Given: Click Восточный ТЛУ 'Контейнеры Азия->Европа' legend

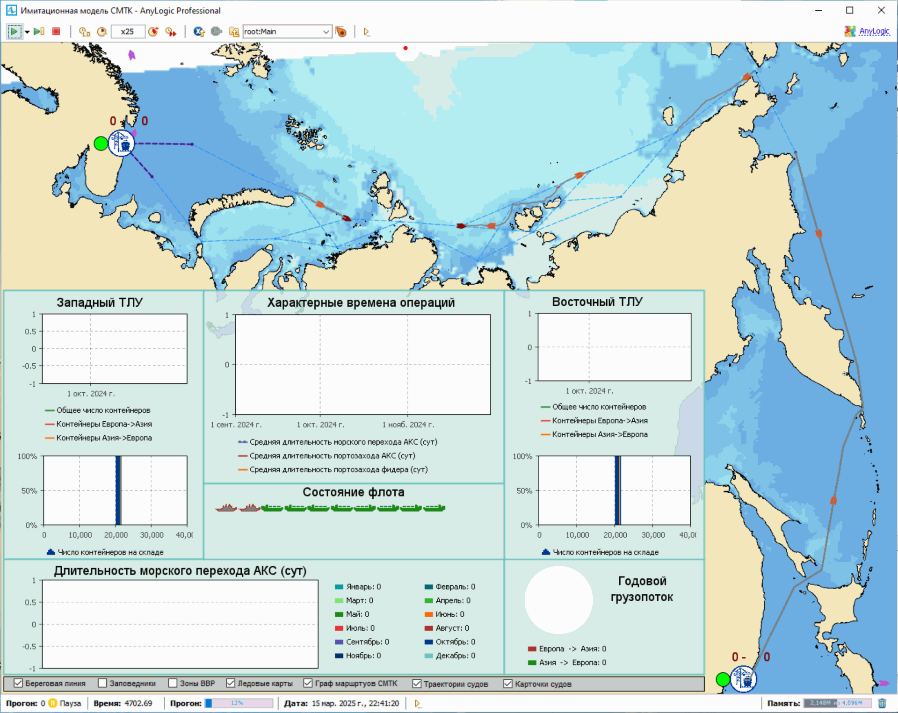Looking at the screenshot, I should pos(594,434).
